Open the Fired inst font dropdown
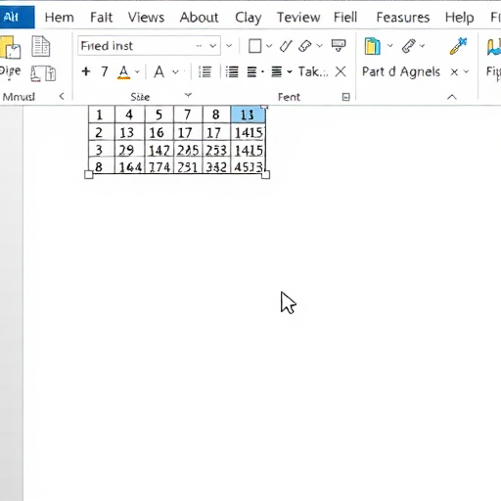This screenshot has height=501, width=501. click(213, 46)
